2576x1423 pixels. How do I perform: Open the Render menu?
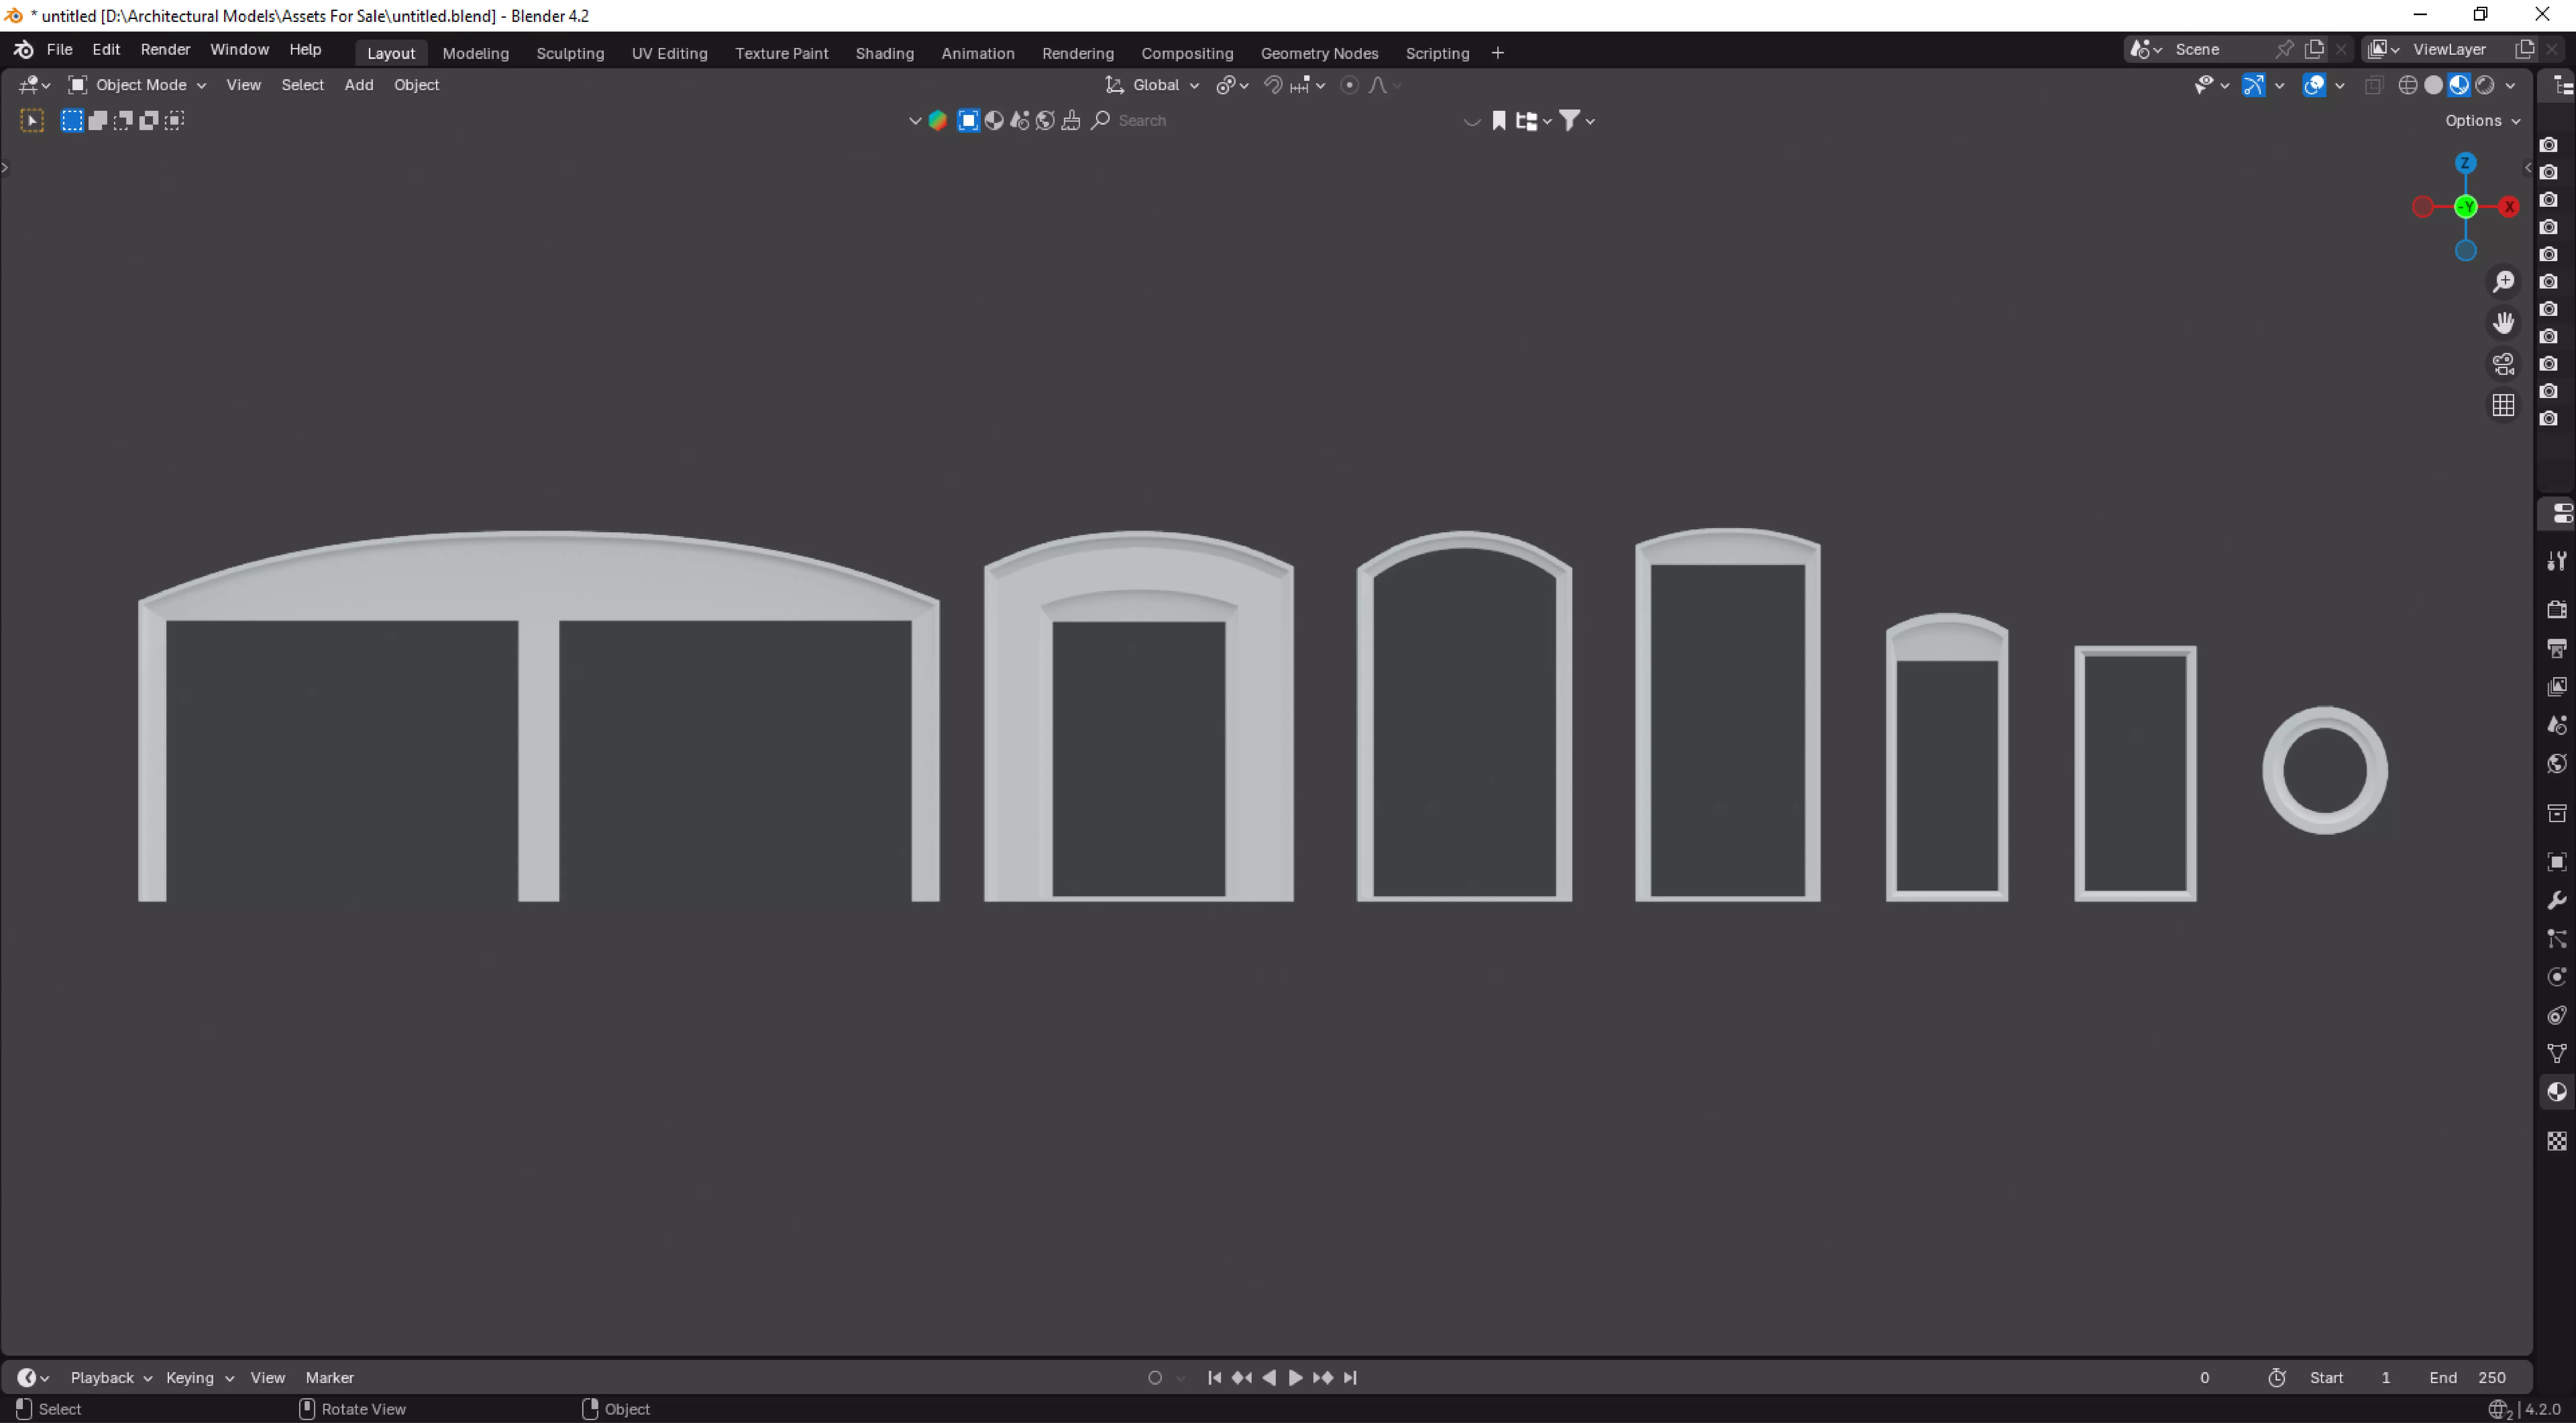tap(165, 49)
